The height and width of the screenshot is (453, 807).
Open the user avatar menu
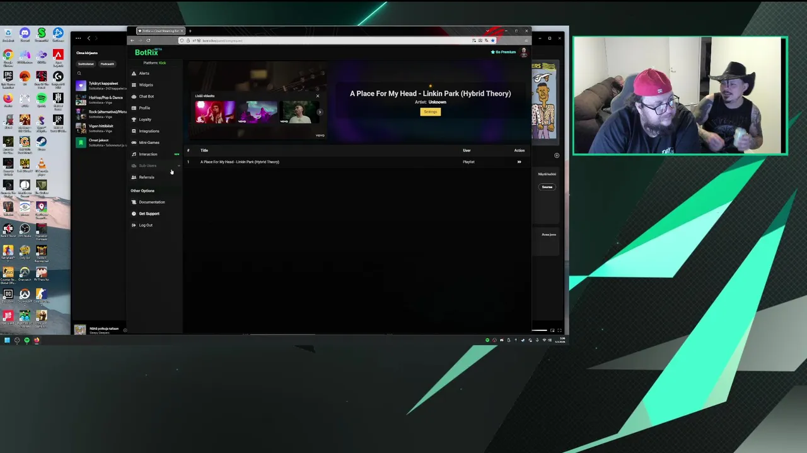point(523,52)
